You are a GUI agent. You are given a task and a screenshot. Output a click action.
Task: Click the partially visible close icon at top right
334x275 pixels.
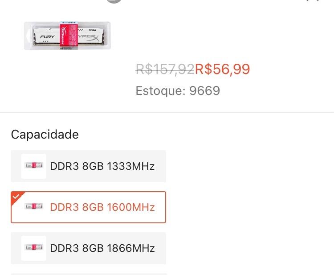coord(313,0)
